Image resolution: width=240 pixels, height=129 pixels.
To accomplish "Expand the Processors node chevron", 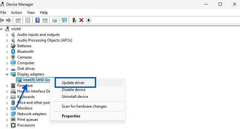I will (x=7, y=126).
